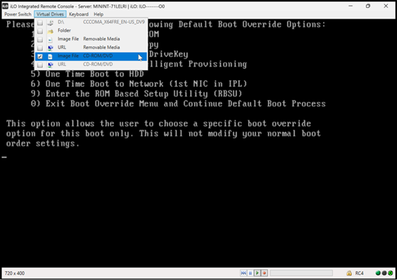Screen dimensions: 397x280
Task: Click the red record button
Action: pos(265,273)
